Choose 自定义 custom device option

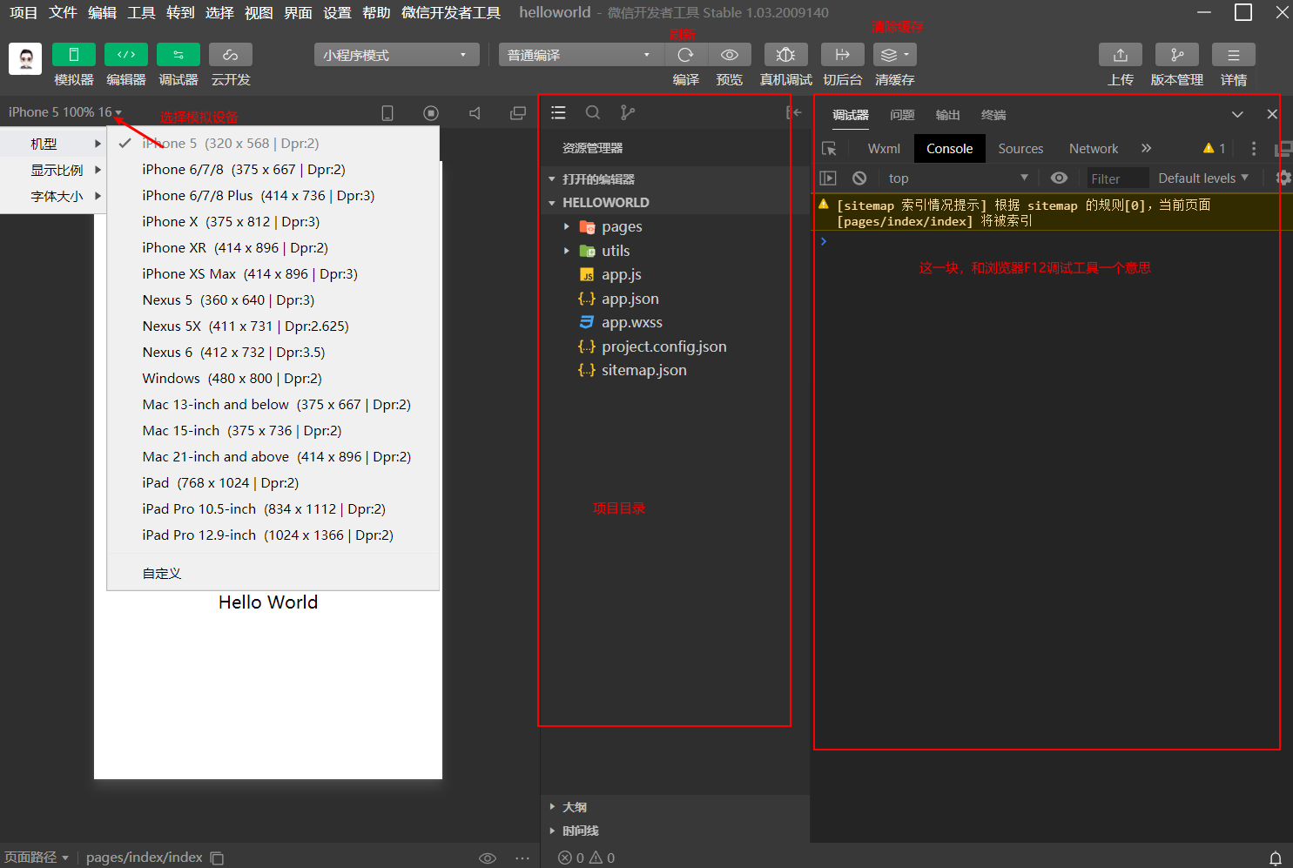(x=273, y=574)
